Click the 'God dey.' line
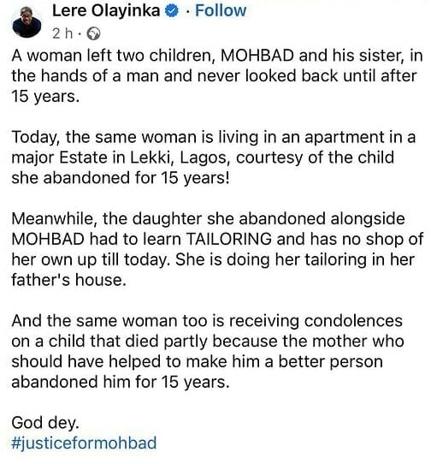Screen dimensions: 431x464 tap(45, 423)
